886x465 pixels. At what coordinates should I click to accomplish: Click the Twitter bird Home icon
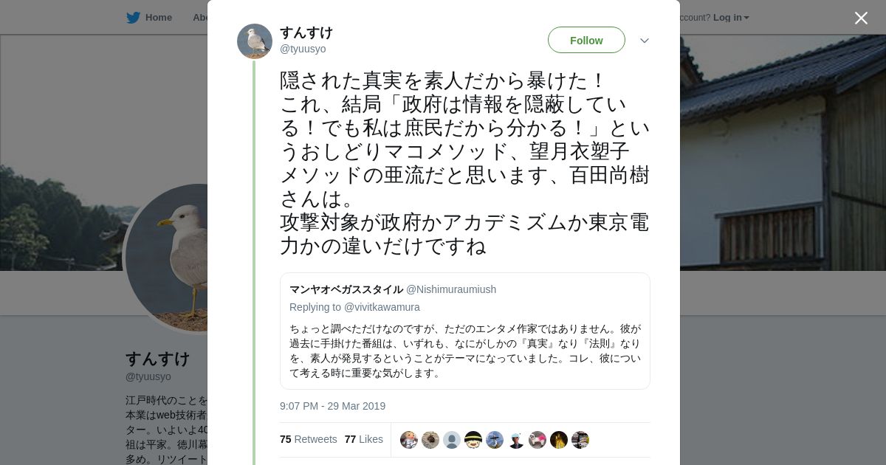coord(133,18)
